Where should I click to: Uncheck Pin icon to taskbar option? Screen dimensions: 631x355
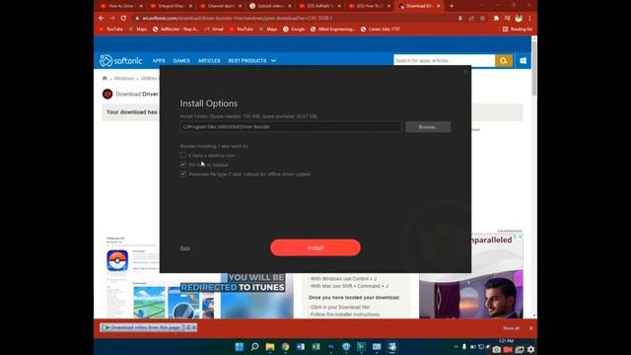pyautogui.click(x=183, y=165)
